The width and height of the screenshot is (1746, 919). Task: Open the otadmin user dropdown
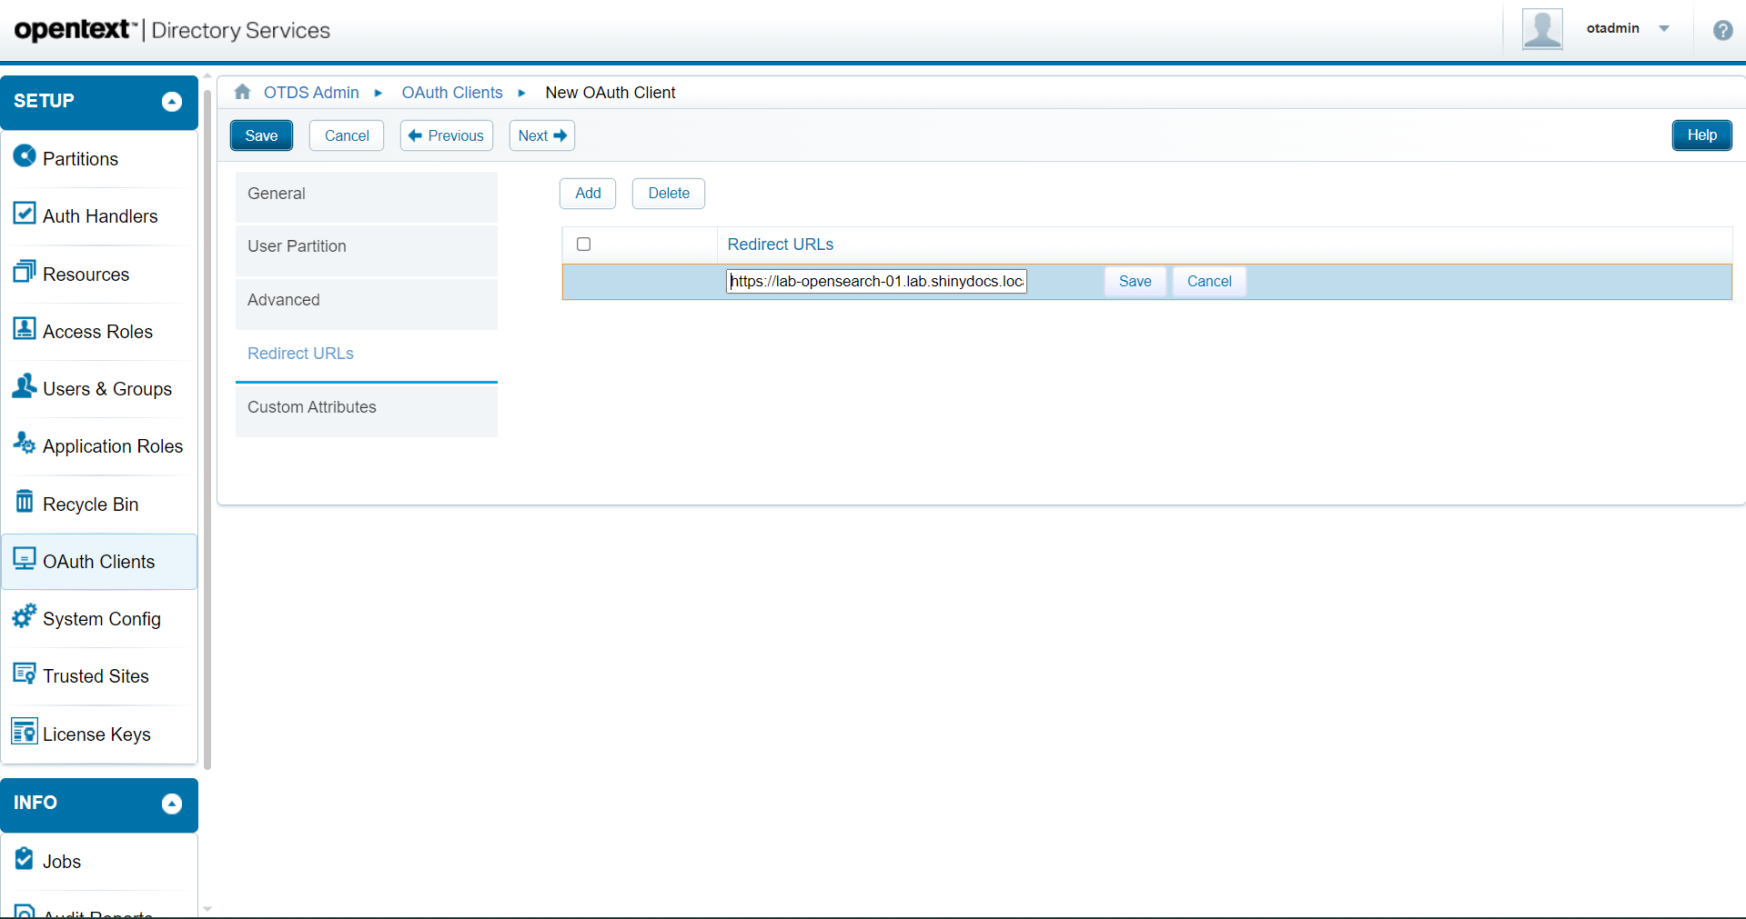coord(1664,28)
